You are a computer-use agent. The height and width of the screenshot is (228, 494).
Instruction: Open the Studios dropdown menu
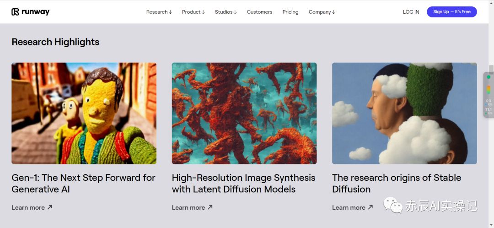pos(226,12)
